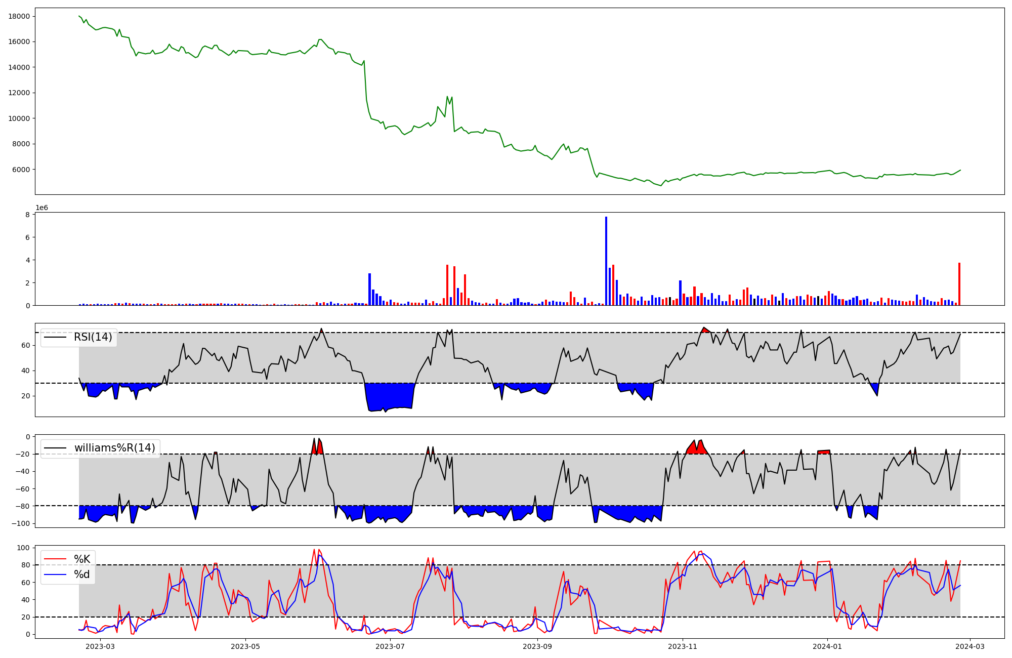Click the 2024-01 date axis label
Screen dimensions: 1012x658
[x=827, y=646]
